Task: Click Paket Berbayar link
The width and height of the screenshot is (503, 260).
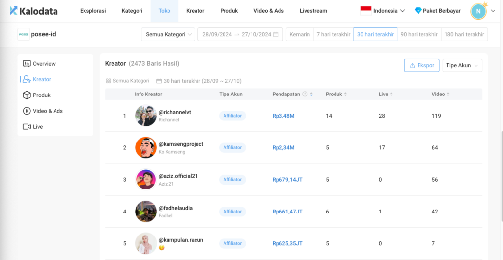Action: (442, 11)
